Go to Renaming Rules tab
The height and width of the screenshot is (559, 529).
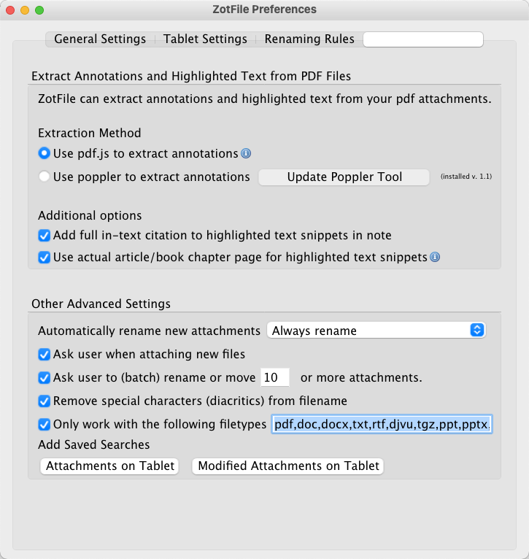[x=309, y=39]
